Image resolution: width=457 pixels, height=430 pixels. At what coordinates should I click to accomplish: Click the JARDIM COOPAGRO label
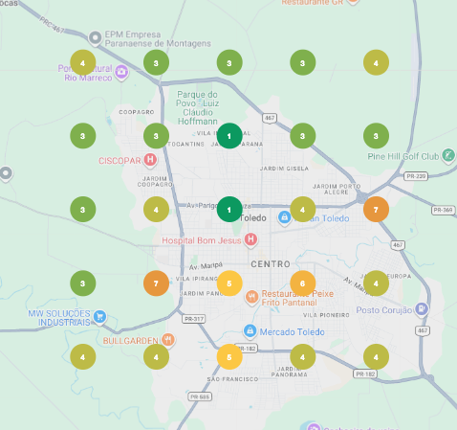pyautogui.click(x=155, y=181)
